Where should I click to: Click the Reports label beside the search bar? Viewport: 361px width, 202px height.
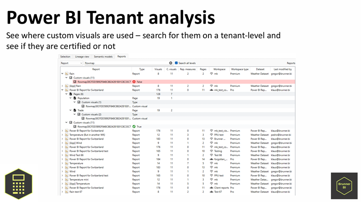(x=291, y=63)
